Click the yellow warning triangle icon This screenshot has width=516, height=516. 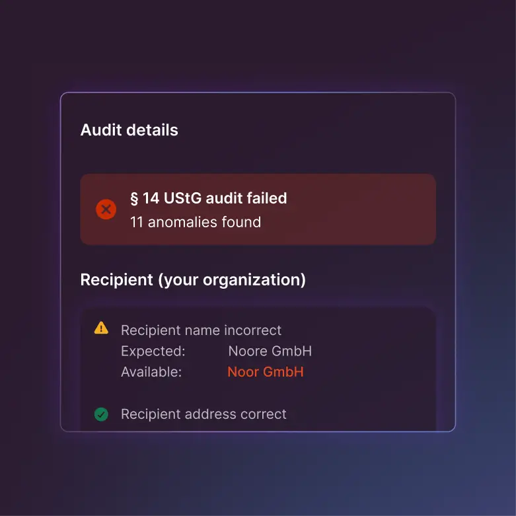click(x=101, y=328)
